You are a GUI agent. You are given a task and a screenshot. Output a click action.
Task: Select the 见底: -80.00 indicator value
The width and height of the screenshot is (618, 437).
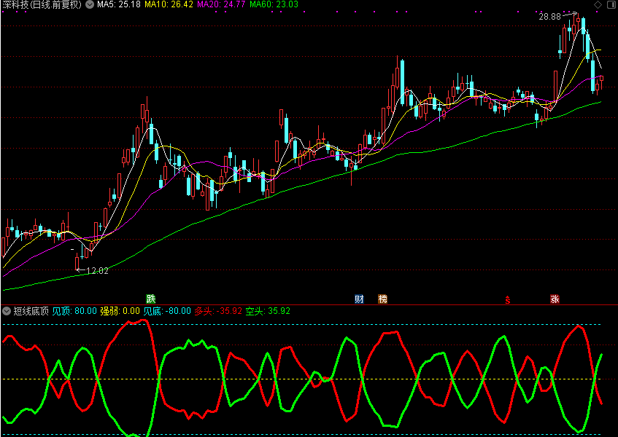click(166, 311)
